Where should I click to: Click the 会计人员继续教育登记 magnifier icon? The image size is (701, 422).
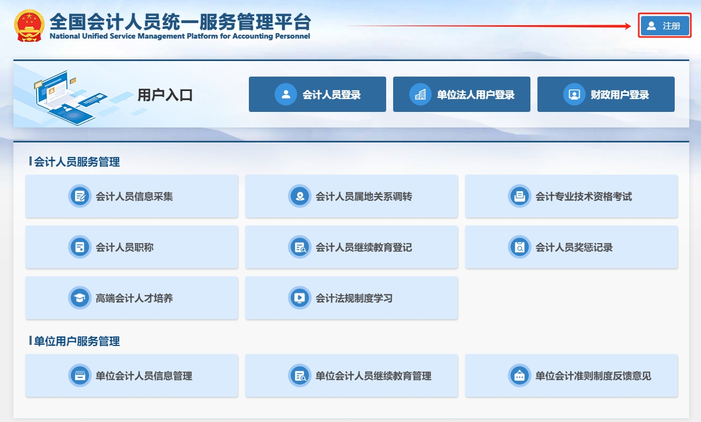pyautogui.click(x=299, y=247)
